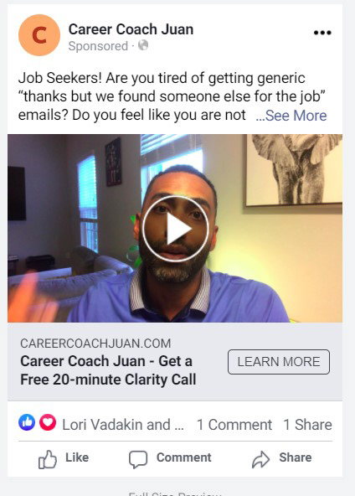Open the Career Coach Juan page name
Screen dimensions: 355x496
pos(131,29)
